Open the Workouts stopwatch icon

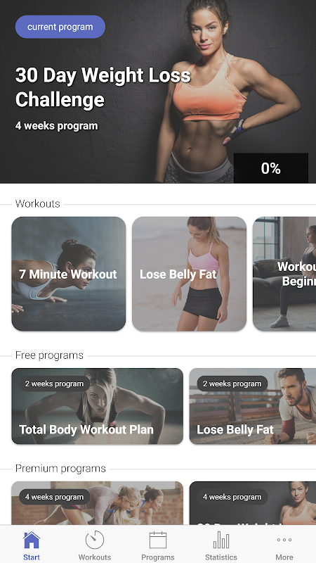[x=95, y=540]
